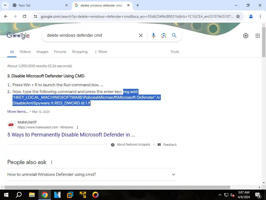Open 5 Ways to Permanently Disable Microsoft Defender
Image resolution: width=266 pixels, height=200 pixels.
coord(71,135)
